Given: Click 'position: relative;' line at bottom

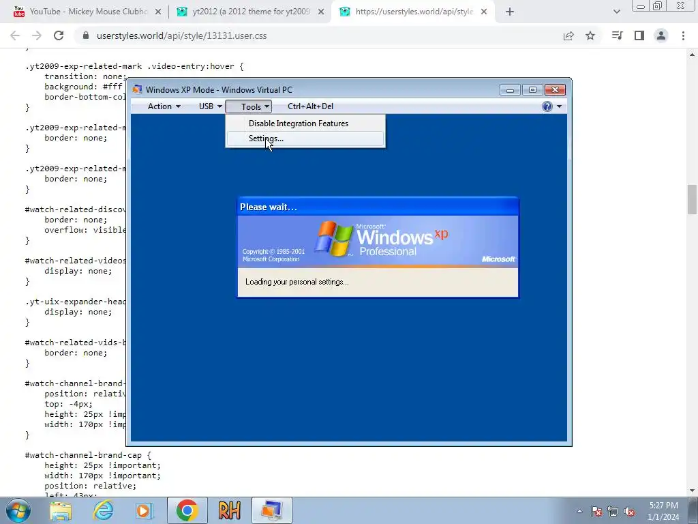Looking at the screenshot, I should [91, 486].
